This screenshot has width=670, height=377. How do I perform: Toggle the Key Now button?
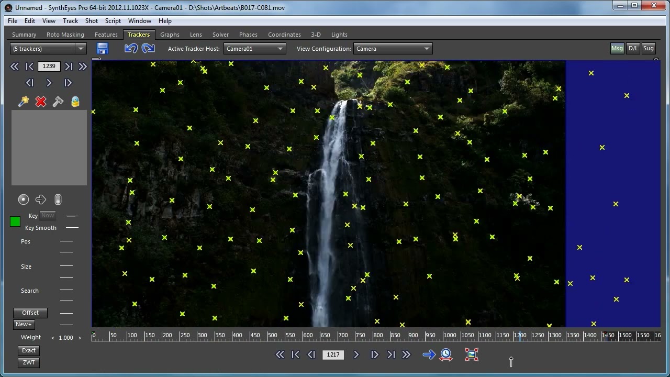[48, 215]
